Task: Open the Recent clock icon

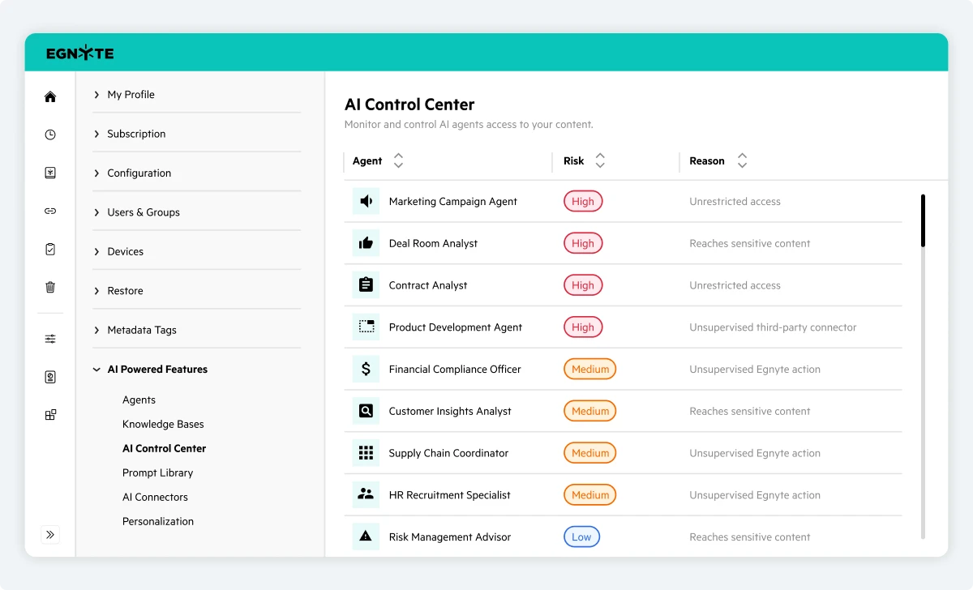Action: [x=50, y=135]
